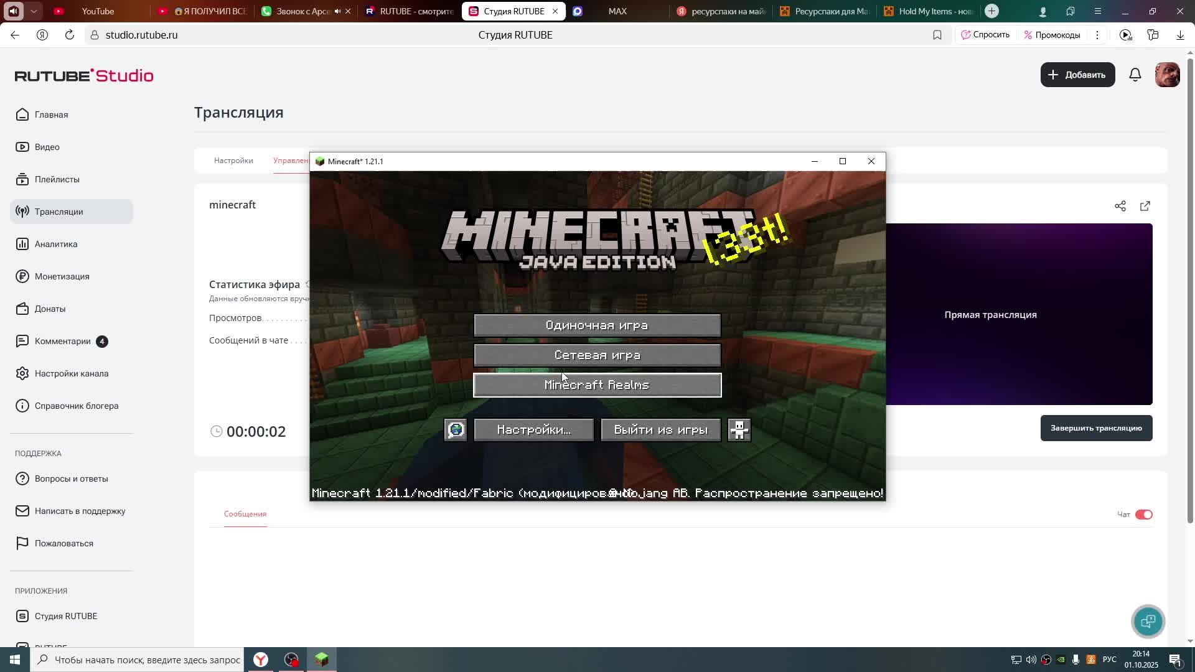Open Minecraft accessibility settings icon

point(739,430)
